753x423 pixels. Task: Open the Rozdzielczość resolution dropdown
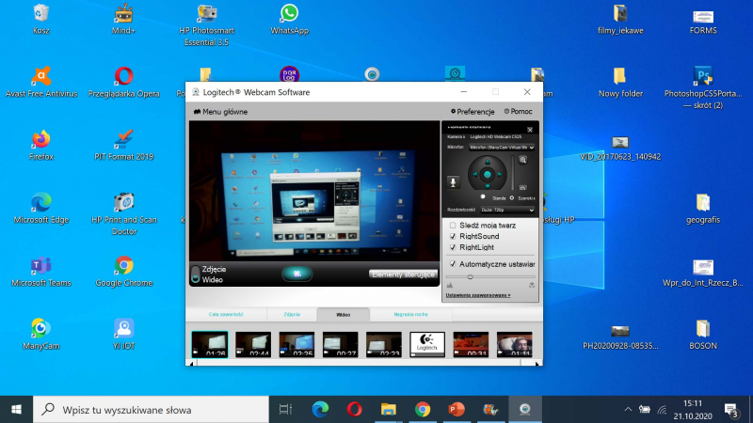[x=507, y=210]
